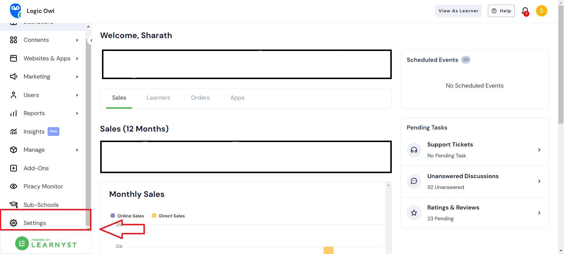Click the View As Learner button
Image resolution: width=564 pixels, height=254 pixels.
click(x=458, y=11)
